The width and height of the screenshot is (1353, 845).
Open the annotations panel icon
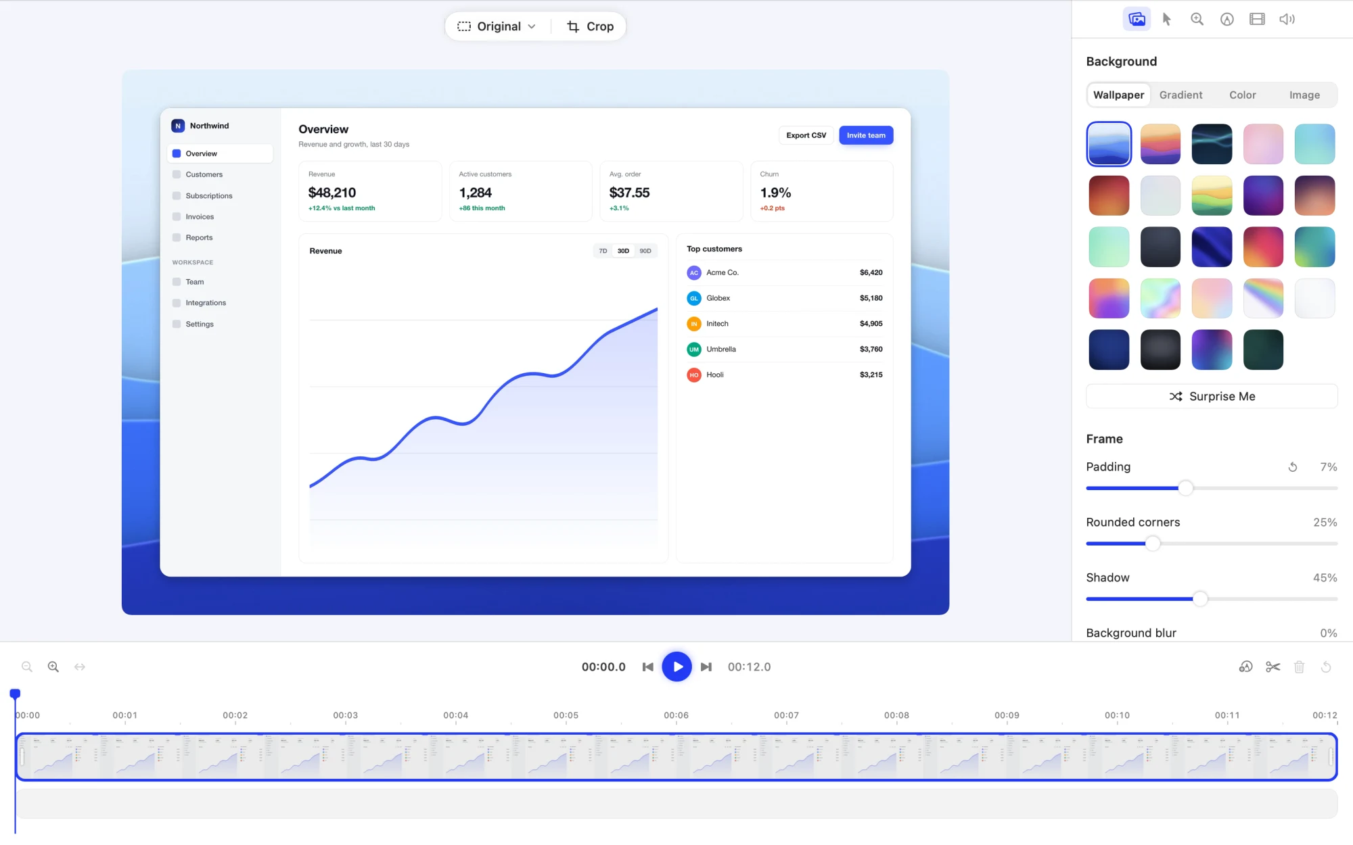tap(1227, 19)
